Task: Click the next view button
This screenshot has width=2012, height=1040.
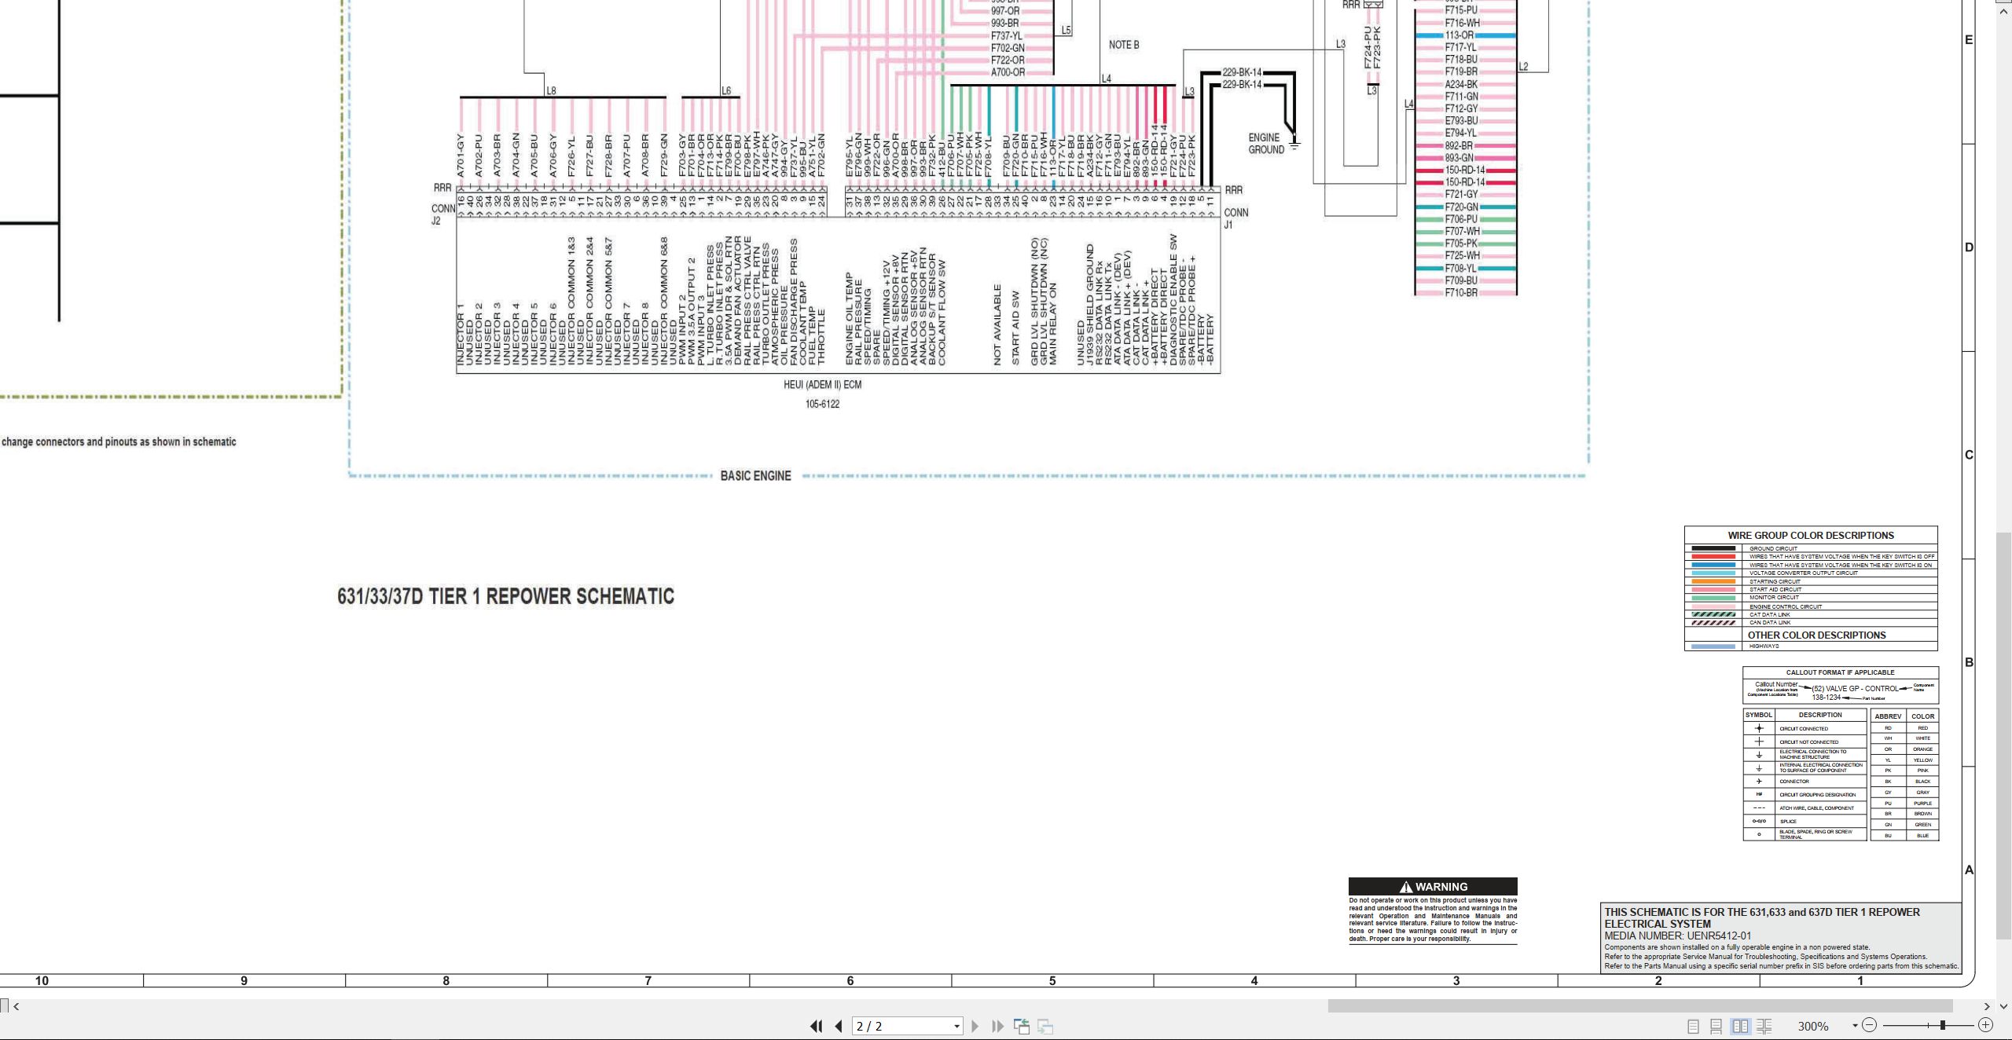Action: click(x=1045, y=1026)
